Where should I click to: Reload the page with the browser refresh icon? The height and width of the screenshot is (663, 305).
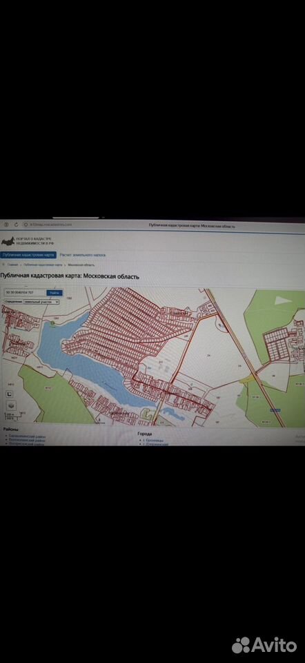click(17, 224)
